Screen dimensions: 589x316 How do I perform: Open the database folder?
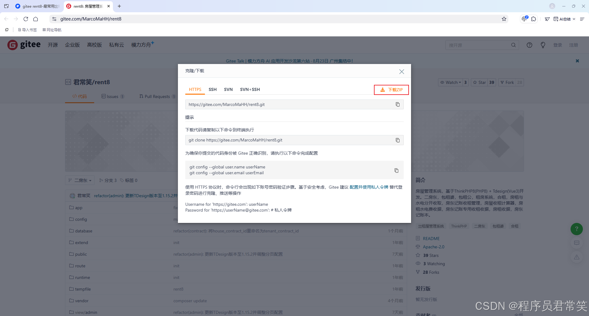point(83,231)
